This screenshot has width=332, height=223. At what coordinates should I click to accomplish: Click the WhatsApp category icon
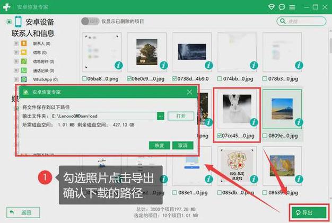pos(24,79)
